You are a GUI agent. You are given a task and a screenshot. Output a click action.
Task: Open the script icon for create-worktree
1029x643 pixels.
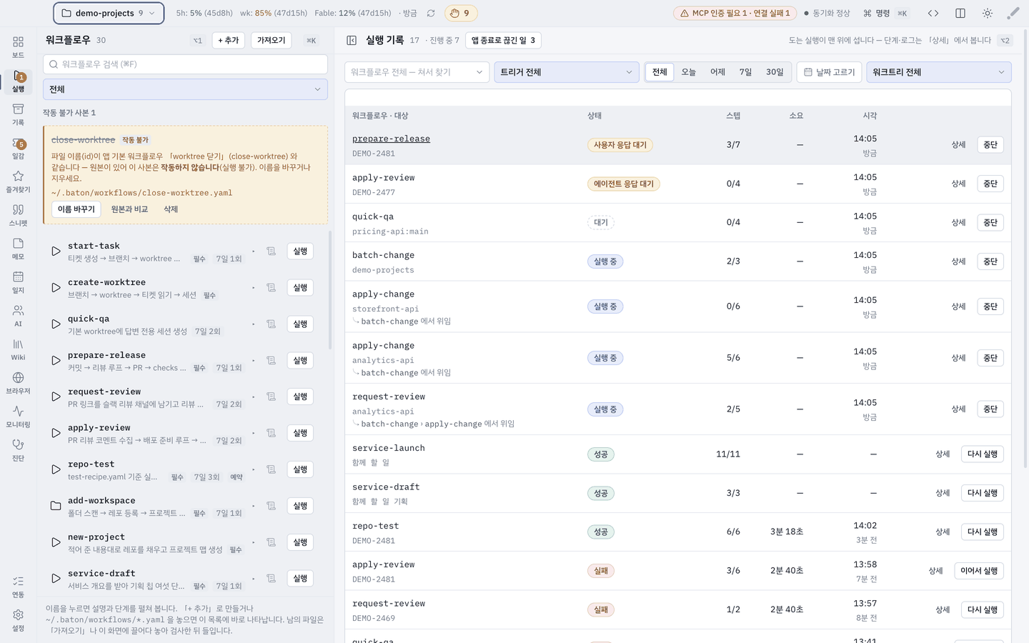[x=271, y=287]
